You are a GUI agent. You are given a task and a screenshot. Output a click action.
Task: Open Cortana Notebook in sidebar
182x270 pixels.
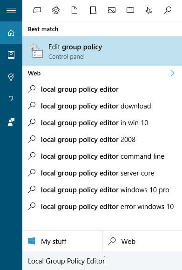point(11,55)
